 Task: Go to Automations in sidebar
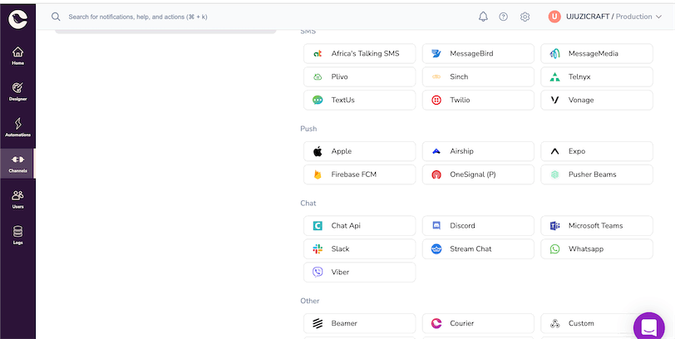(17, 127)
